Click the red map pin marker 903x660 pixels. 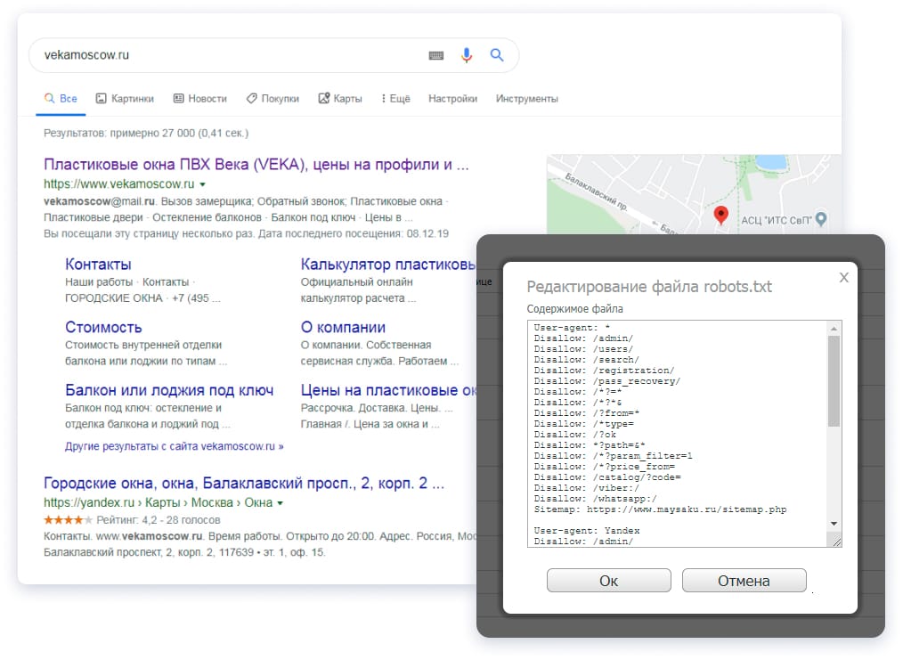tap(720, 216)
